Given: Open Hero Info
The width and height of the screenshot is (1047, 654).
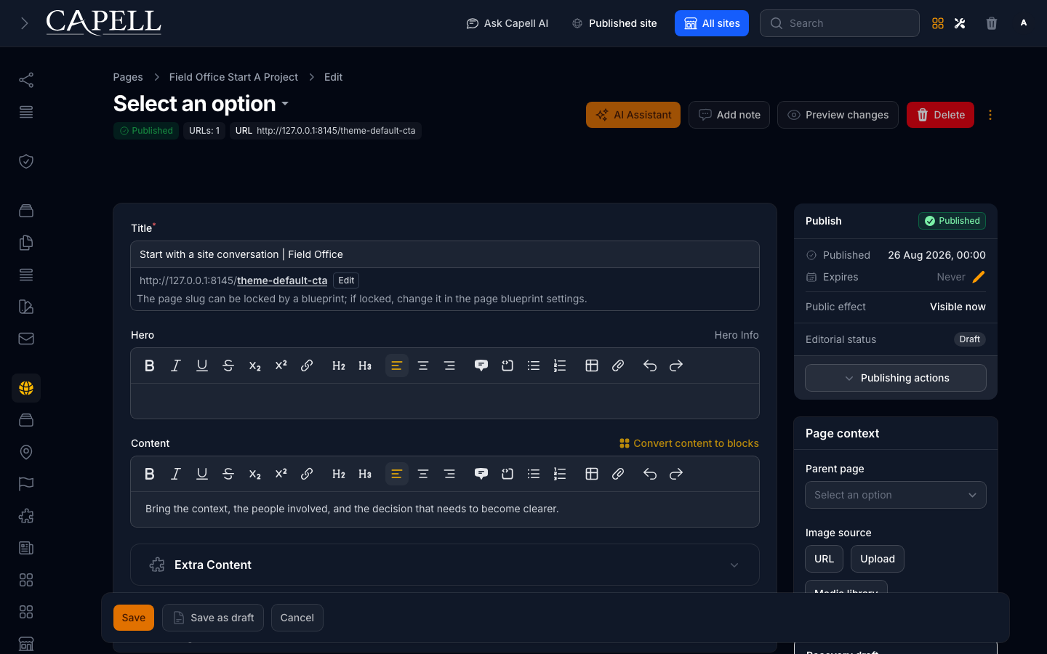Looking at the screenshot, I should point(737,335).
